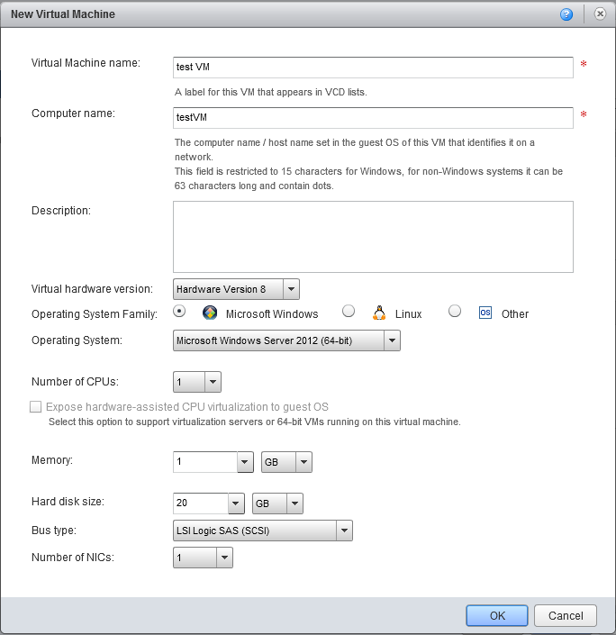Image resolution: width=616 pixels, height=635 pixels.
Task: Cancel the New Virtual Machine dialog
Action: click(x=566, y=615)
